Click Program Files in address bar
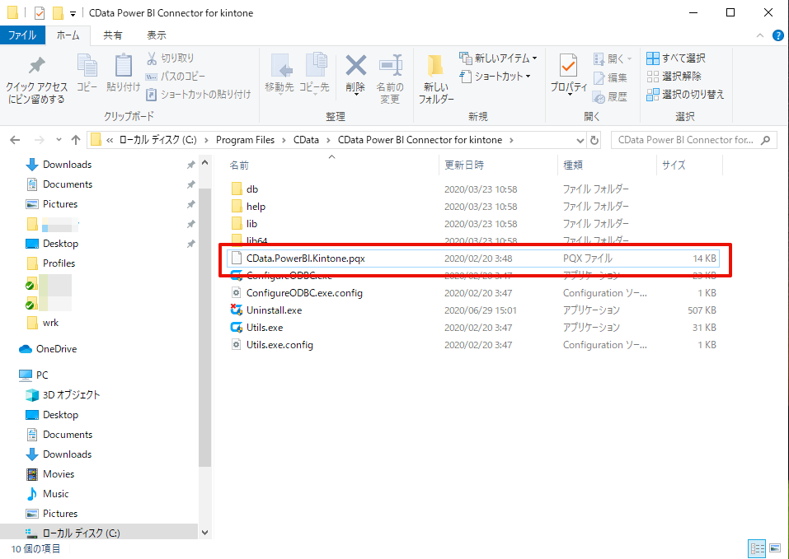 point(245,140)
